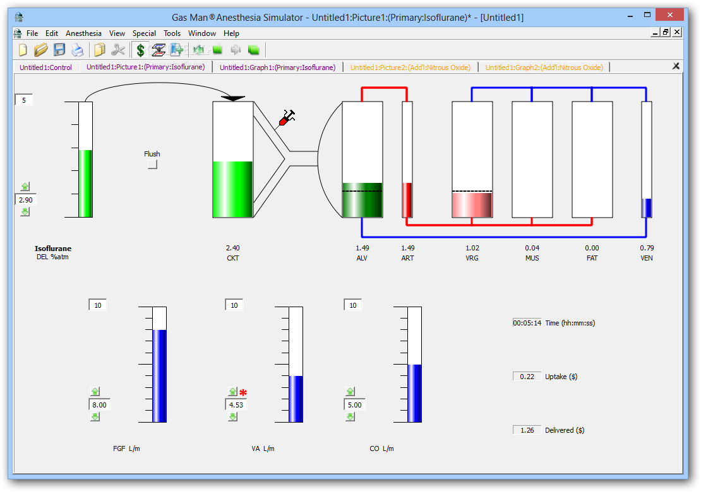Save the simulation with the floppy disk icon
Viewport: 701px width, 492px height.
[59, 50]
